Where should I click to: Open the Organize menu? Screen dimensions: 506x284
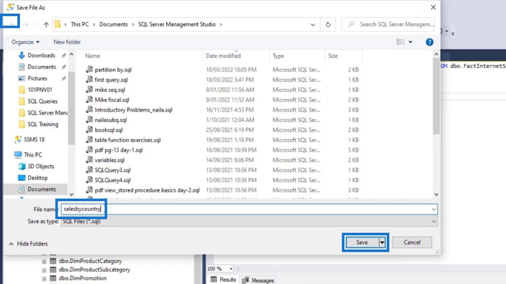pos(25,42)
